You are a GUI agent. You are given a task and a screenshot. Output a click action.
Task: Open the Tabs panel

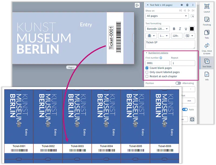(207, 35)
